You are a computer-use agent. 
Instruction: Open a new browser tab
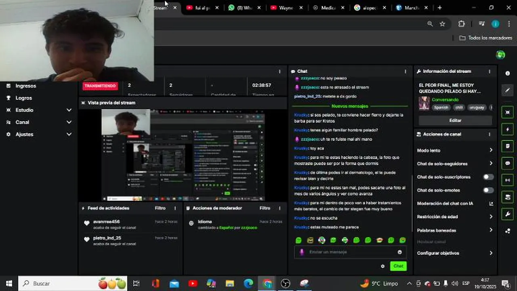point(439,8)
